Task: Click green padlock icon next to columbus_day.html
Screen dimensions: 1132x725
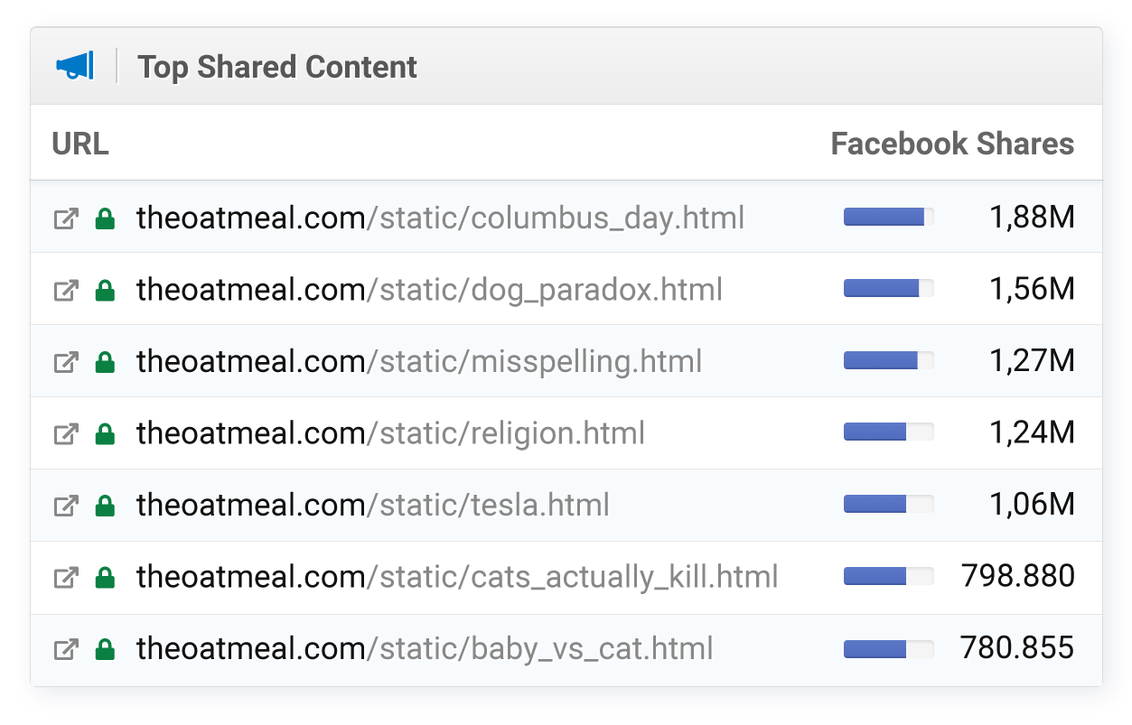Action: click(106, 218)
